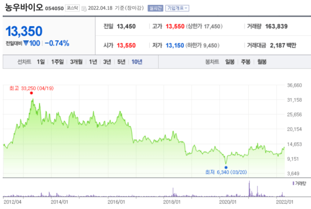Click the 거래대금 value 2,187 백만

pyautogui.click(x=283, y=46)
